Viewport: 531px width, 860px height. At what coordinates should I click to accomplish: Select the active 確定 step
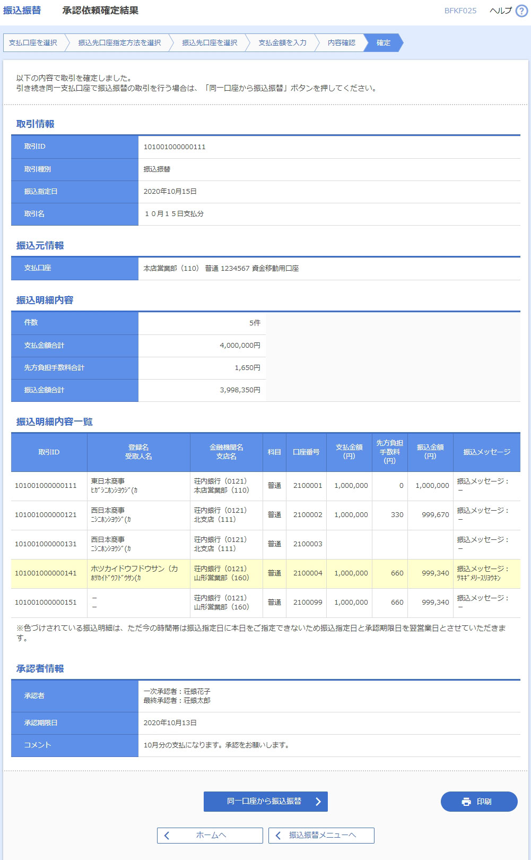click(x=384, y=43)
